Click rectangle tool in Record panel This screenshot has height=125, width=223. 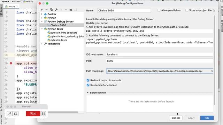click(16, 114)
